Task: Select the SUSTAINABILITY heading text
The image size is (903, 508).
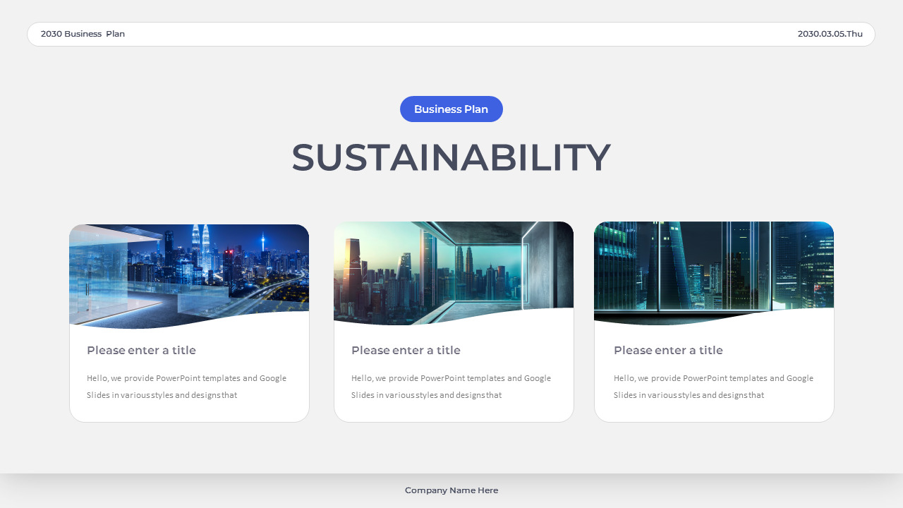Action: point(451,157)
